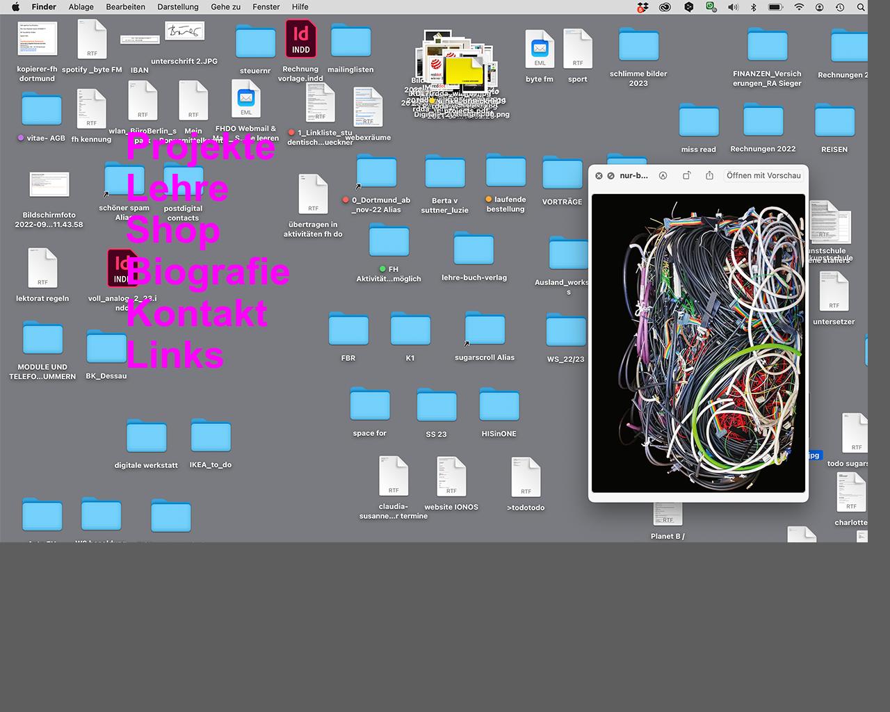Click the cable tangle image preview
The image size is (890, 712).
pos(698,343)
